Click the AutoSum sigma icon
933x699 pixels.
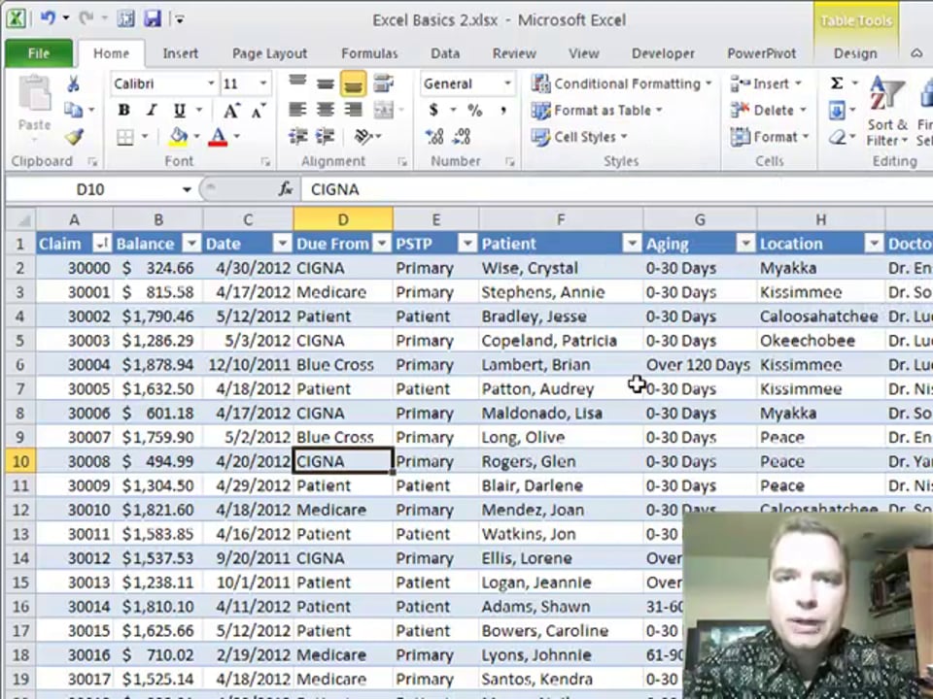(x=837, y=83)
